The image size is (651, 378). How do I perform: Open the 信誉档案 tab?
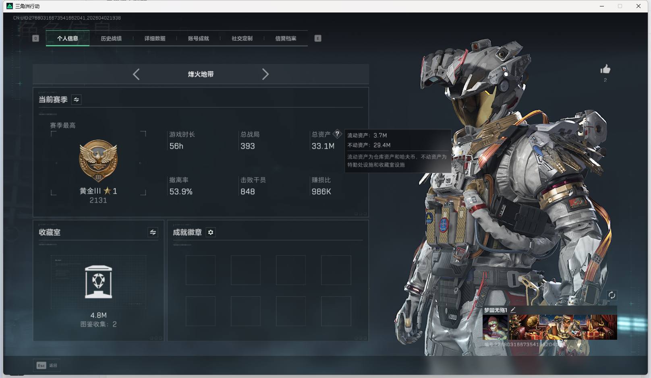point(286,39)
